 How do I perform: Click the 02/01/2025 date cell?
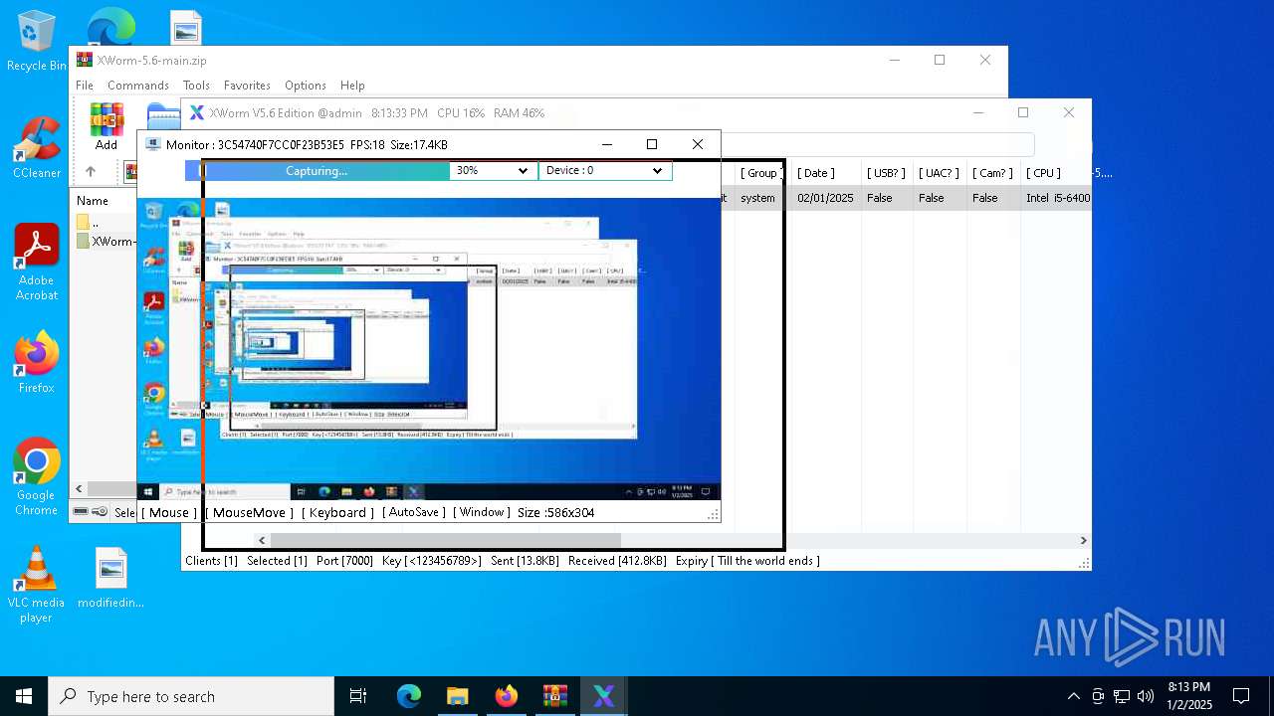[x=825, y=198]
